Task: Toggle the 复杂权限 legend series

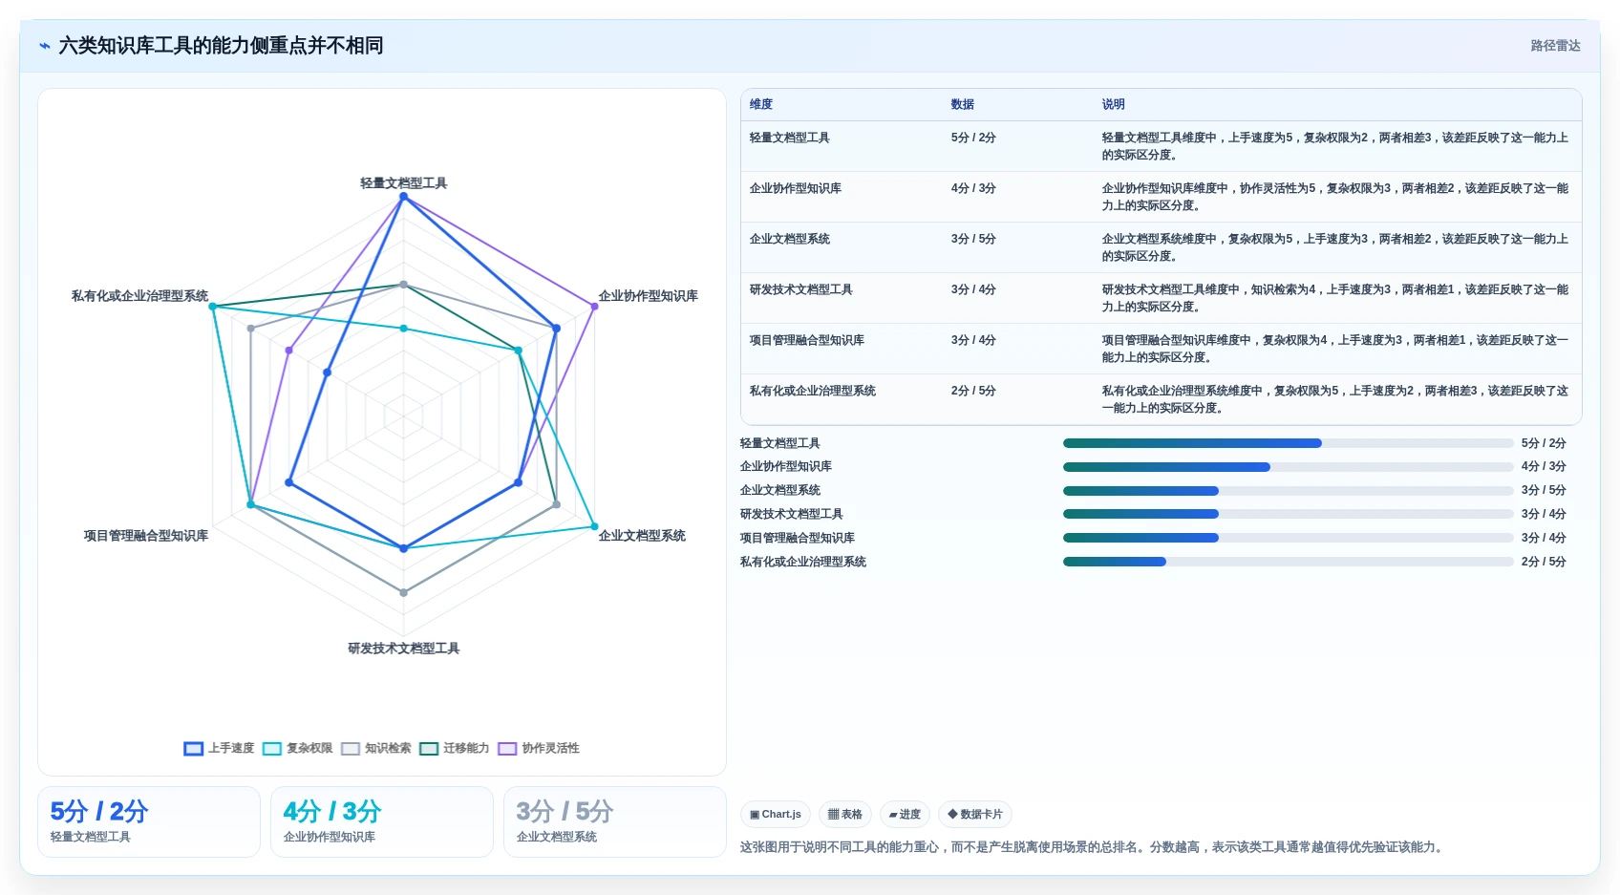Action: pos(298,748)
